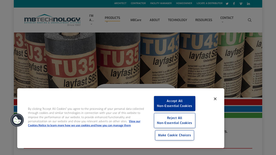
Task: Open the cookie preferences badge icon
Action: (x=17, y=120)
